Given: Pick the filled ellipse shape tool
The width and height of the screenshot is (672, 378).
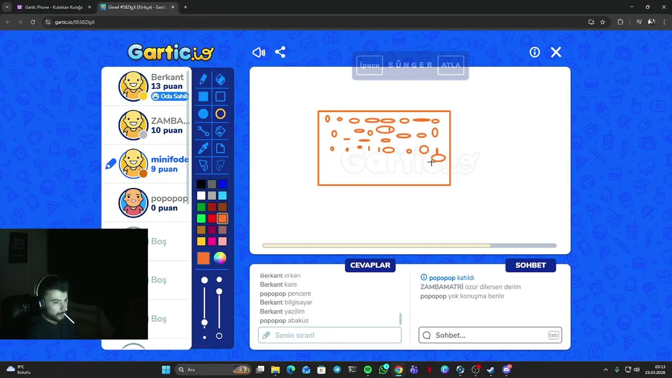Looking at the screenshot, I should [x=204, y=114].
